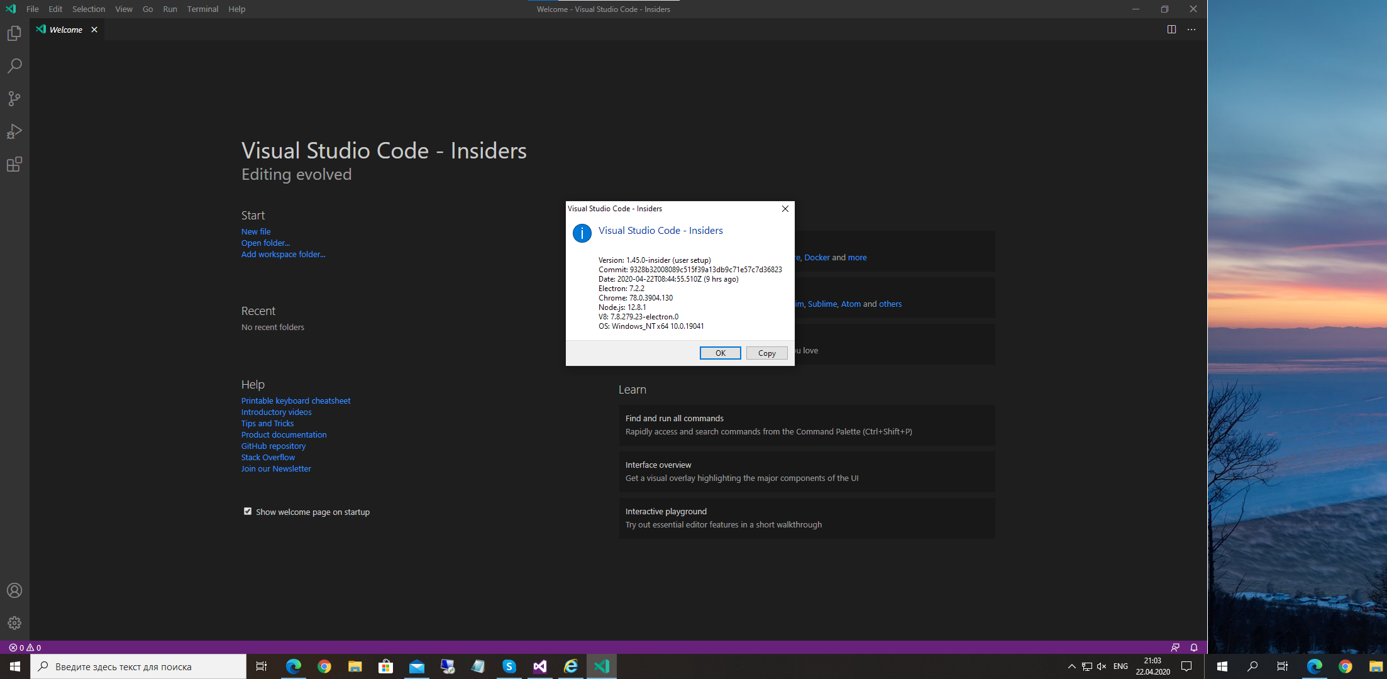Click the 'more' tools link
The image size is (1387, 679).
[857, 257]
